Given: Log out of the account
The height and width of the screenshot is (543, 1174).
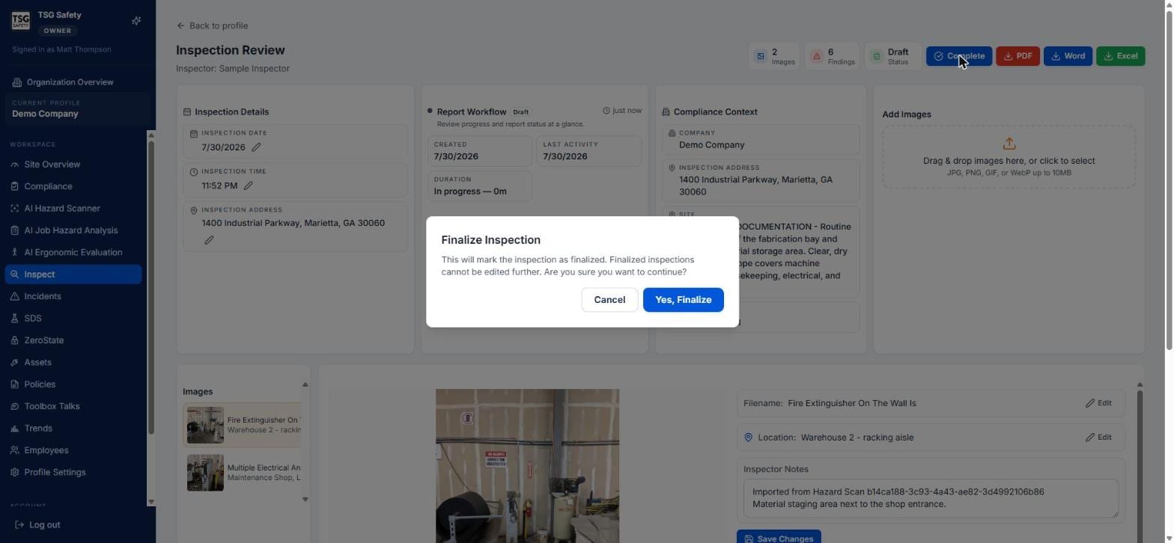Looking at the screenshot, I should [37, 525].
